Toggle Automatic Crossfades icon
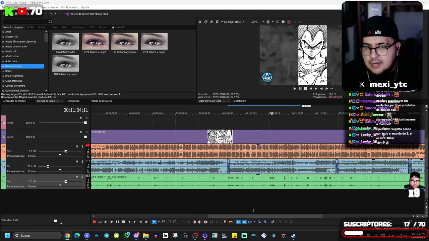Screen dimensions: 429x241 [244, 222]
